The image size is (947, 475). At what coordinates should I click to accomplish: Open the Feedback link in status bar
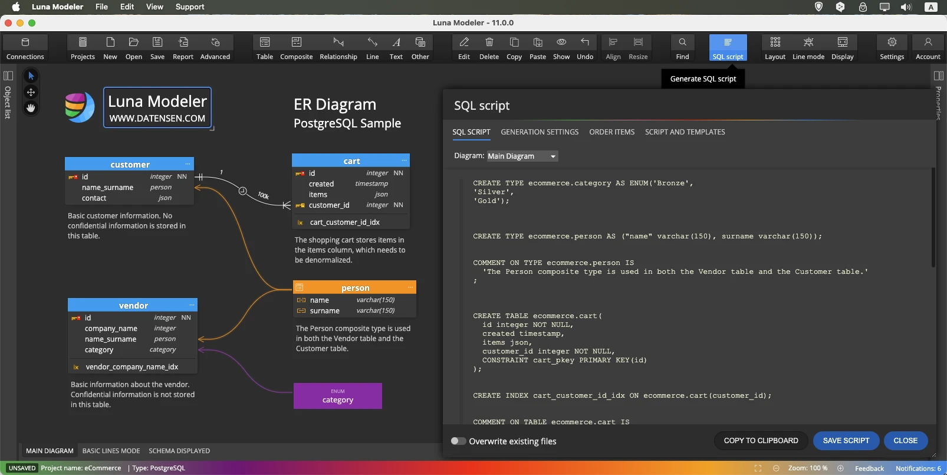click(869, 469)
